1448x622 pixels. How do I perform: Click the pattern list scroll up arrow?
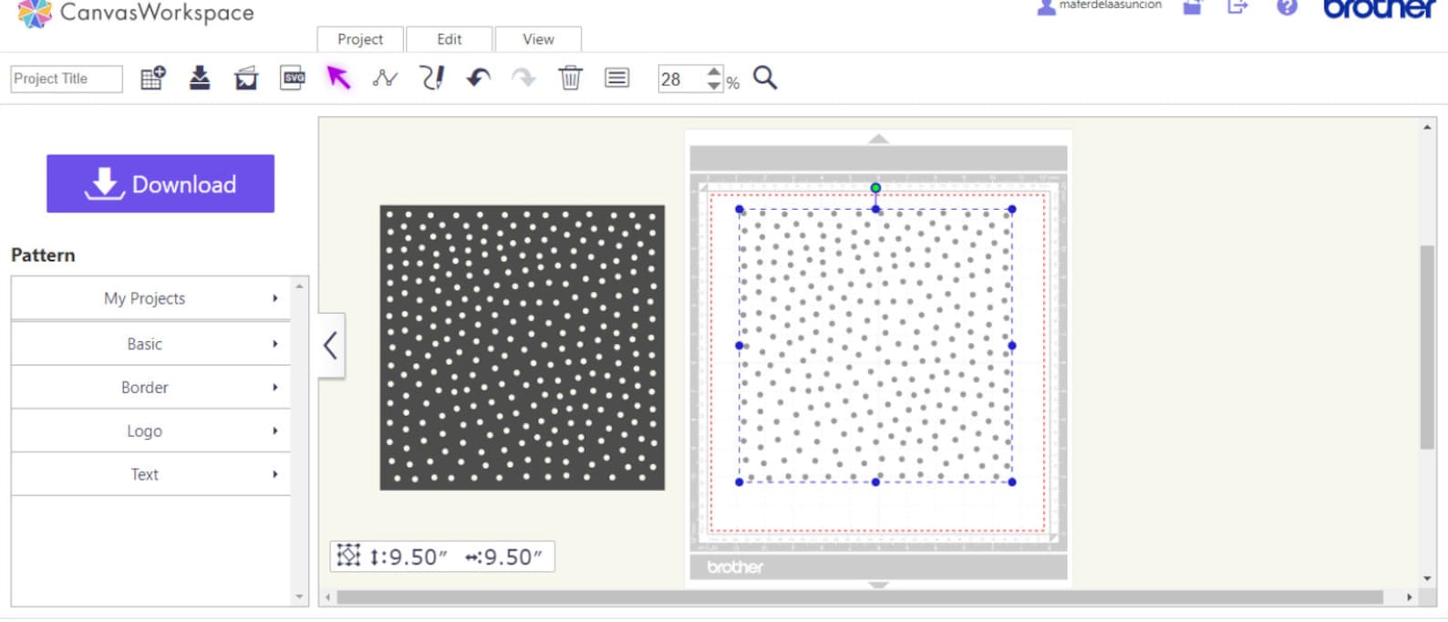click(x=299, y=286)
